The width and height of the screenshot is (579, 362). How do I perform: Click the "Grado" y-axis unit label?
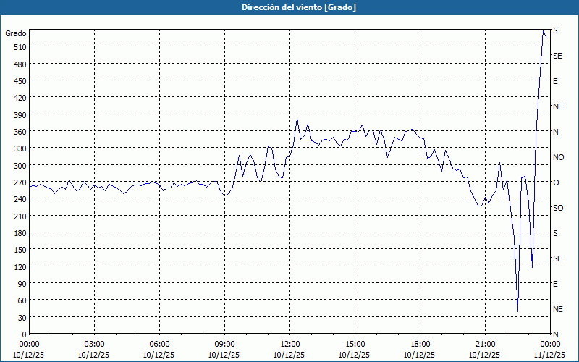click(x=16, y=33)
